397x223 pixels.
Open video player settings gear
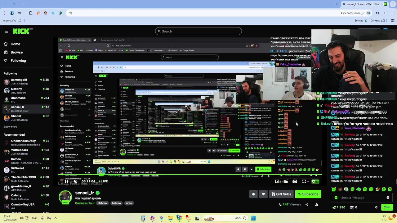313,181
